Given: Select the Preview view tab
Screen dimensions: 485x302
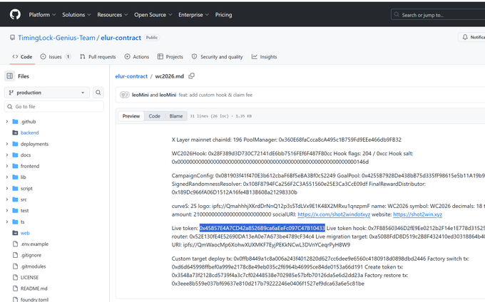Looking at the screenshot, I should (x=131, y=116).
